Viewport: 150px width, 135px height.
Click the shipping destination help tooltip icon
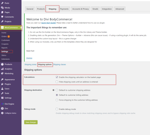coord(53,90)
